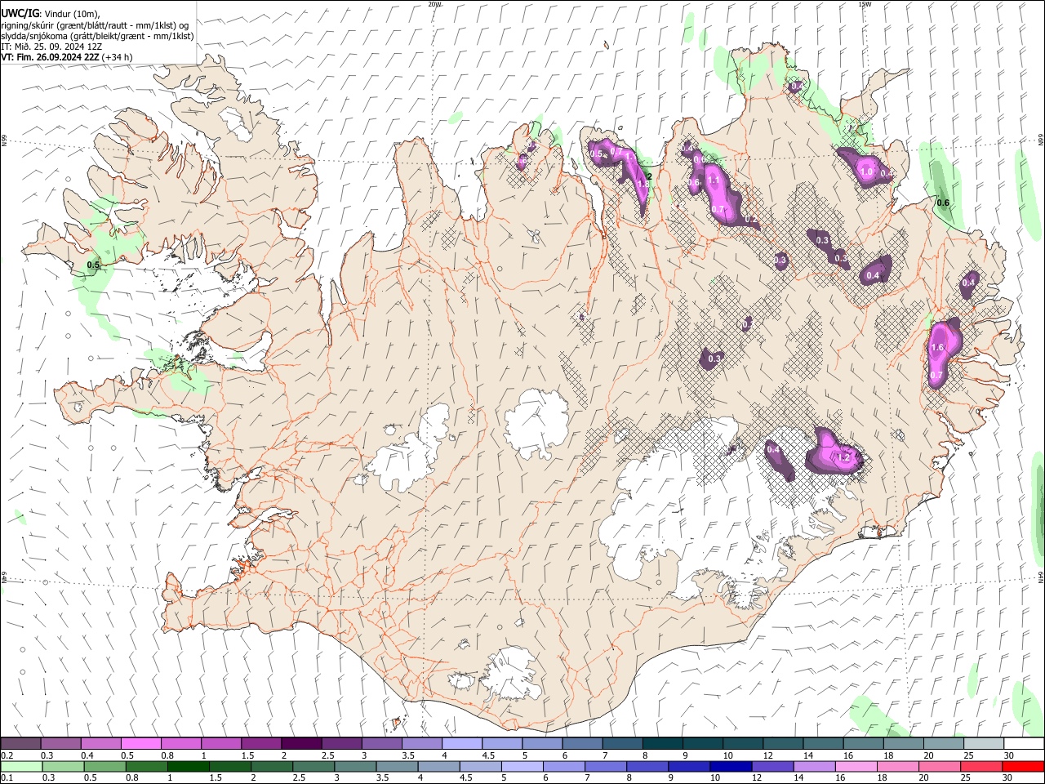Click top legend swatch between 0.5 and 0.8
The image size is (1045, 784).
(x=140, y=743)
